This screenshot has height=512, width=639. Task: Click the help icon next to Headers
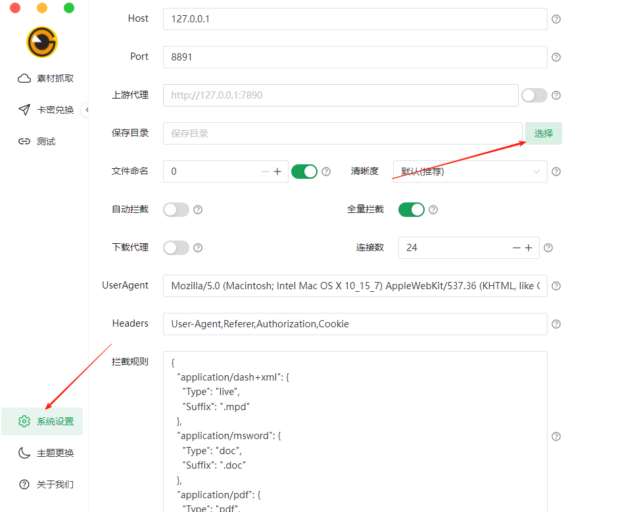coord(556,324)
